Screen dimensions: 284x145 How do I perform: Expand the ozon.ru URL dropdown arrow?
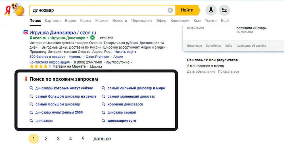point(87,38)
